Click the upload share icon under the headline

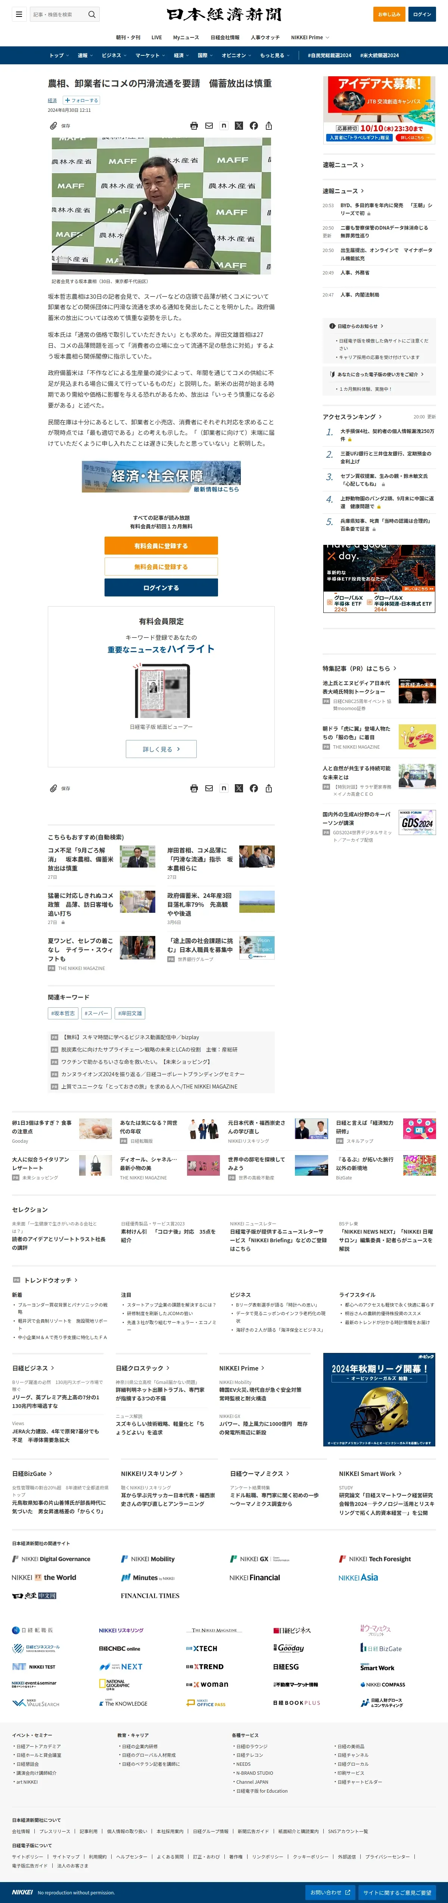tap(269, 126)
